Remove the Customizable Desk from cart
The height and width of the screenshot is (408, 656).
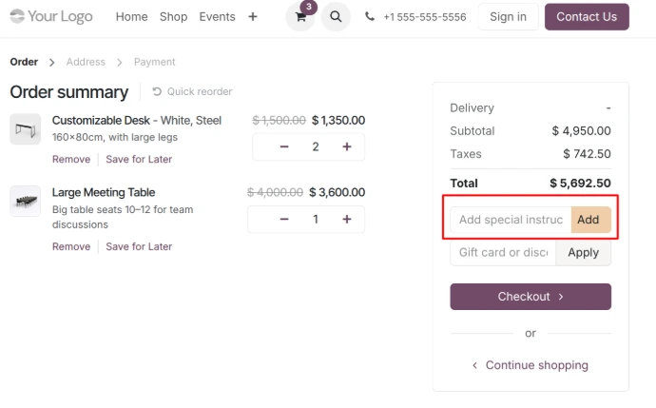pos(71,159)
